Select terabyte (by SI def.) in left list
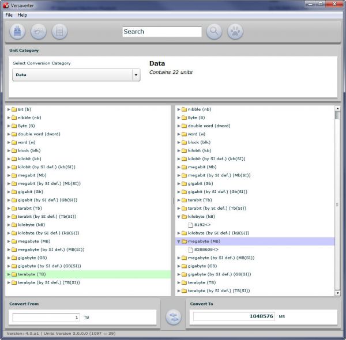346x340 pixels. [49, 283]
